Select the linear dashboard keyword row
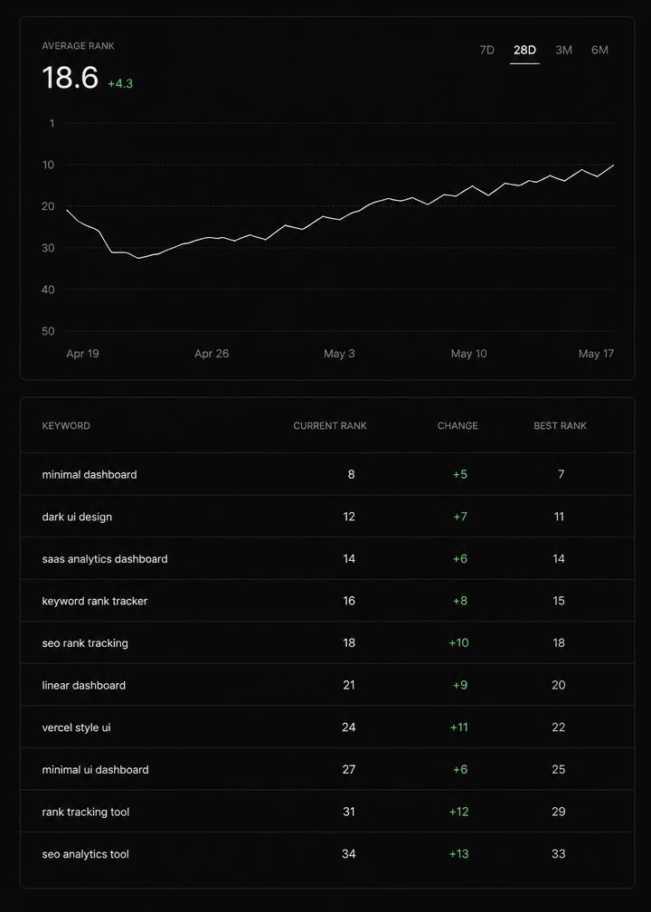This screenshot has height=912, width=651. [x=328, y=685]
